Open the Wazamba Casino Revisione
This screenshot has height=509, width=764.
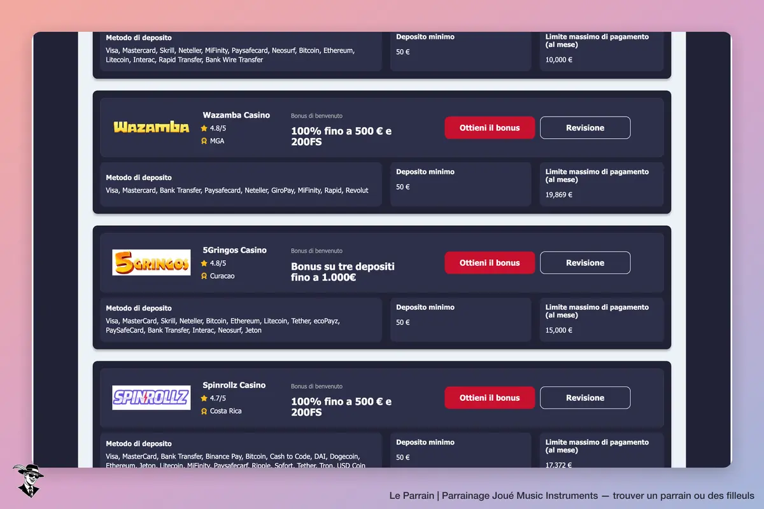click(585, 127)
